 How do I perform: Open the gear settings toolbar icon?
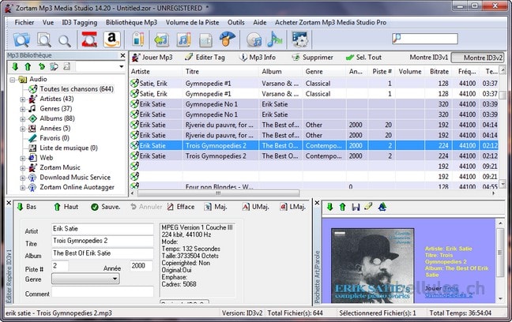299,39
